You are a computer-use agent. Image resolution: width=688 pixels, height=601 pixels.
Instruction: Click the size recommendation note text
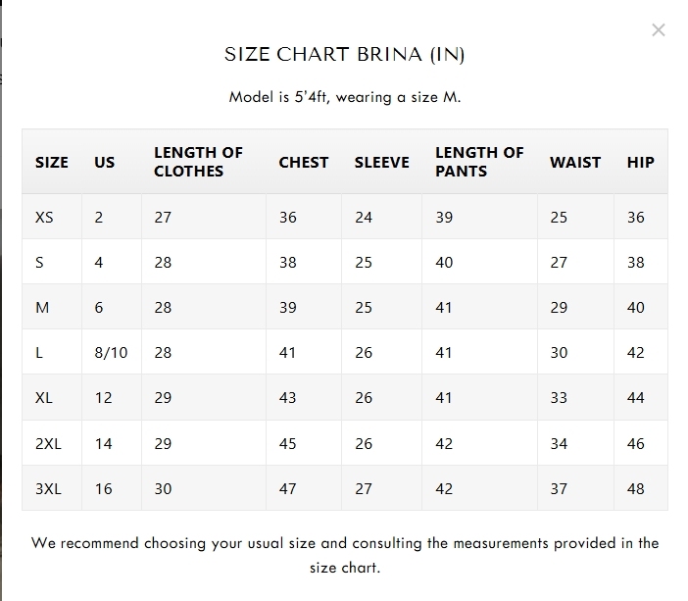[344, 555]
